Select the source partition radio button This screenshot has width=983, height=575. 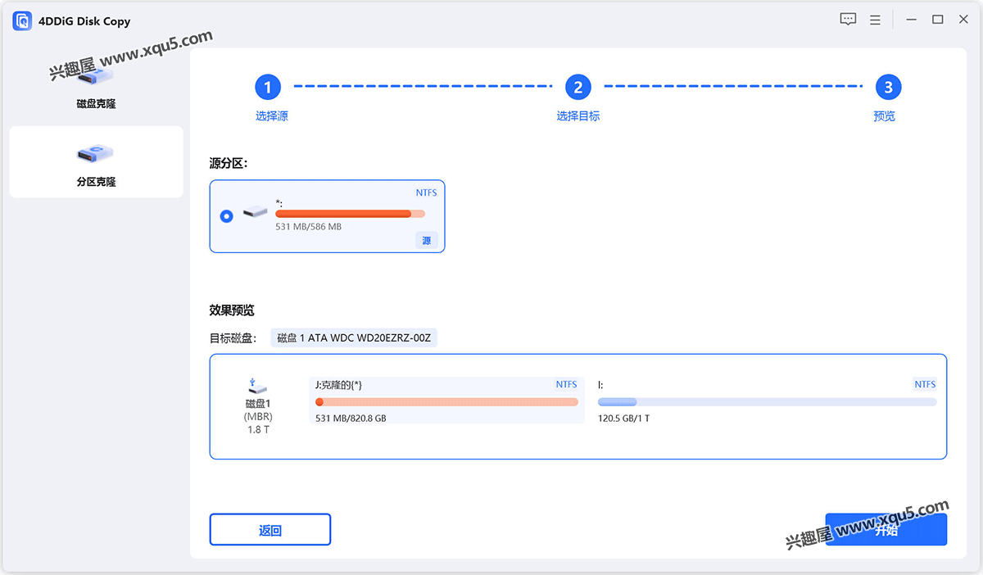pos(227,216)
